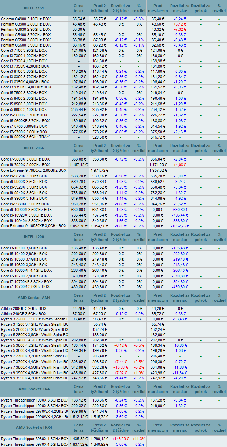Click the 1 837,32 € current price cell
This screenshot has width=227, height=447.
click(79, 444)
